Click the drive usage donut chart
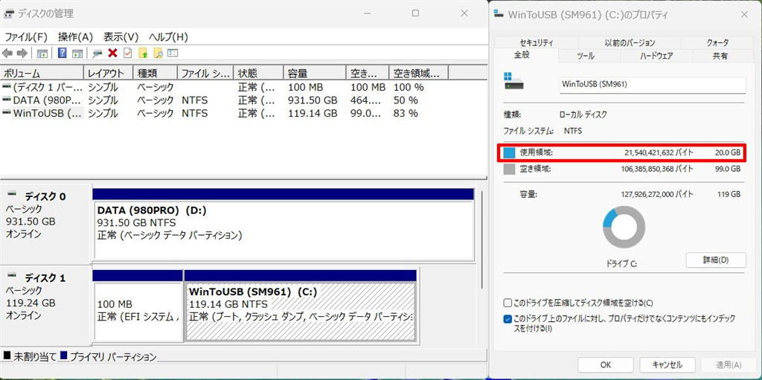The width and height of the screenshot is (762, 380). [624, 227]
